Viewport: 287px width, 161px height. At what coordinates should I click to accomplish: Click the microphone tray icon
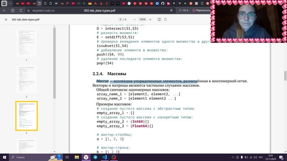[242, 157]
